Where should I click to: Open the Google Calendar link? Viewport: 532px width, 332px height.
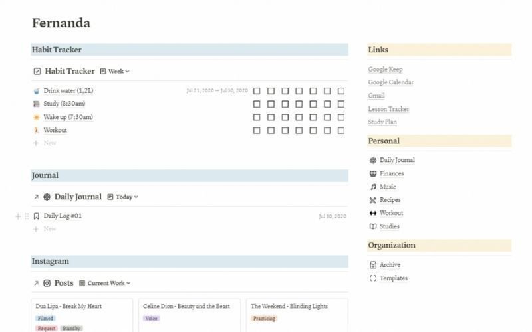[390, 82]
